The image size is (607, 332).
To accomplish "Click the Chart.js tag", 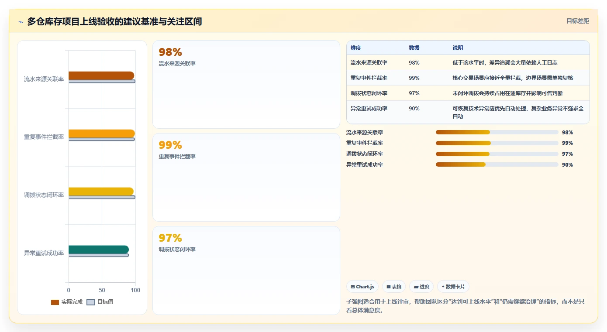I will click(362, 287).
